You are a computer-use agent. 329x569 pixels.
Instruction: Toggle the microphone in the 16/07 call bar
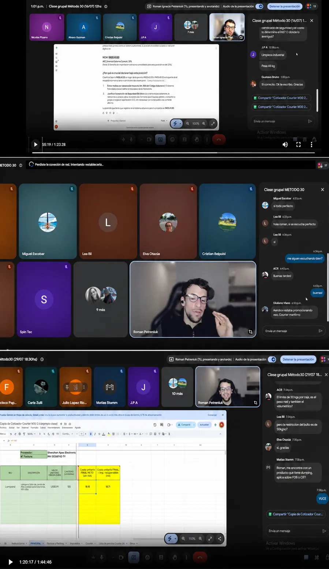(131, 139)
